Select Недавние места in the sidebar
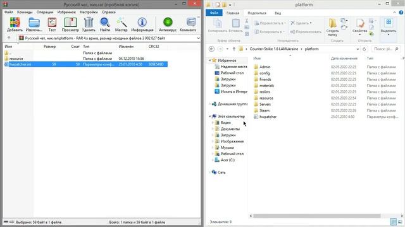 pyautogui.click(x=231, y=67)
